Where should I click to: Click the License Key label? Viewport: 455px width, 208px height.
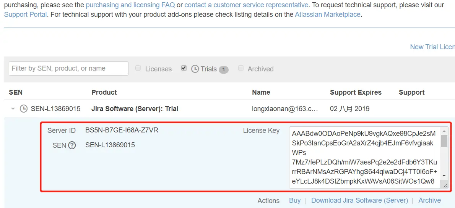pos(261,131)
